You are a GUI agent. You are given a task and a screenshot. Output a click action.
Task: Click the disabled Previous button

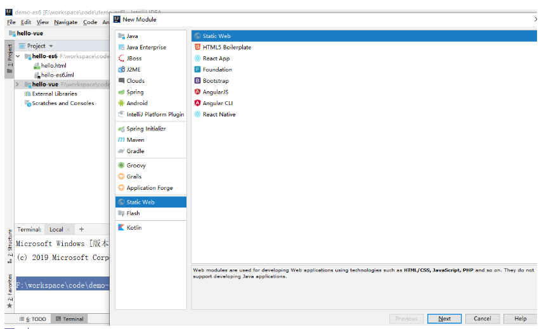click(x=406, y=318)
